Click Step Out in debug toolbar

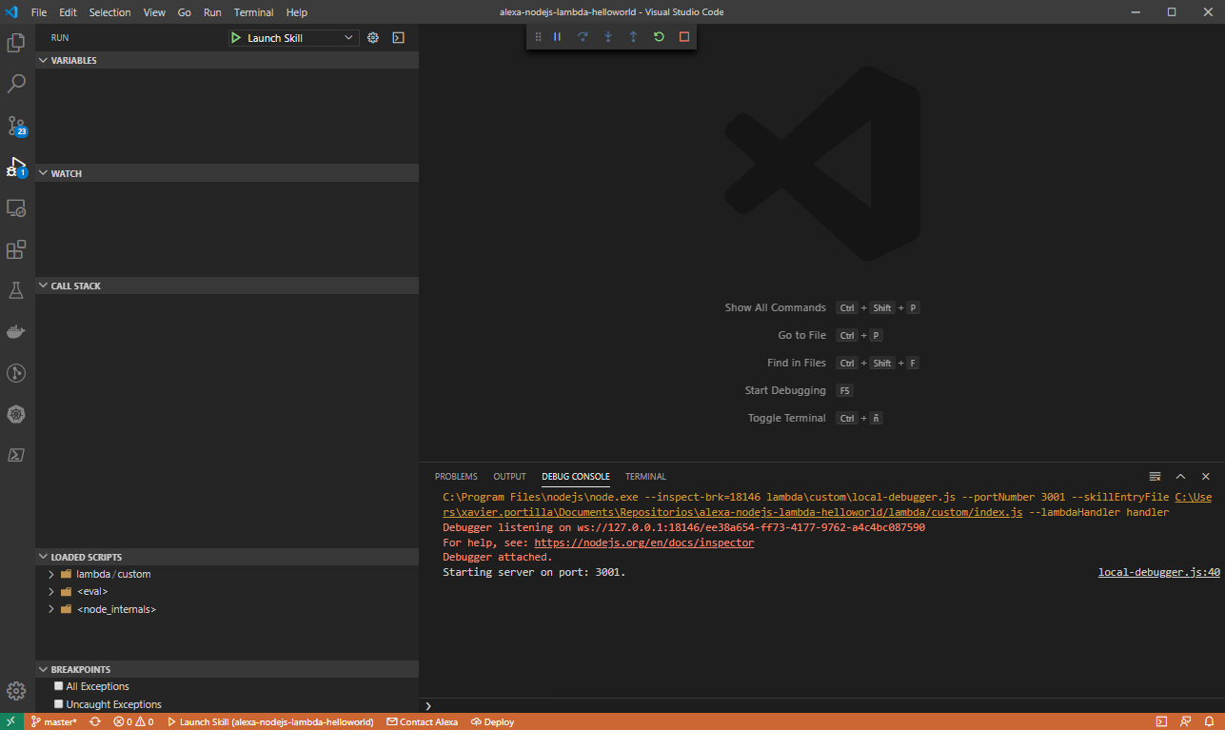[x=633, y=37]
